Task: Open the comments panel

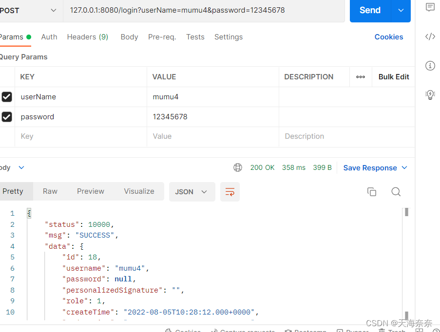Action: click(x=430, y=7)
